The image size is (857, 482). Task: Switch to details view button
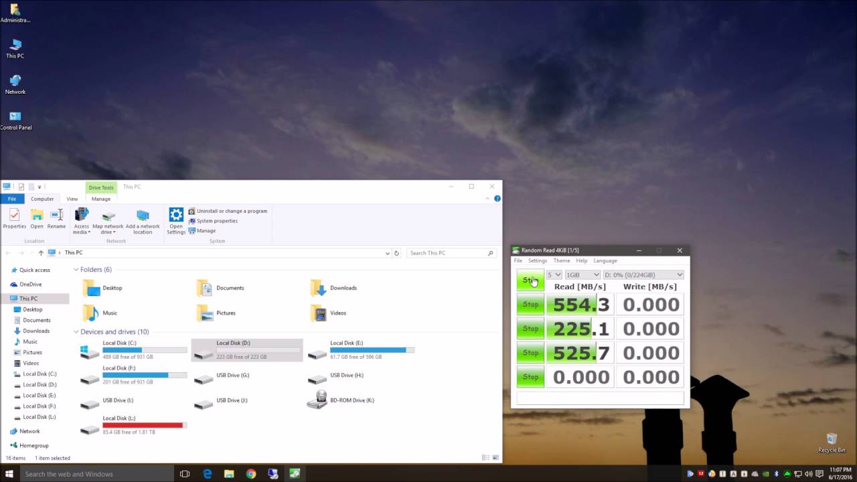click(485, 458)
